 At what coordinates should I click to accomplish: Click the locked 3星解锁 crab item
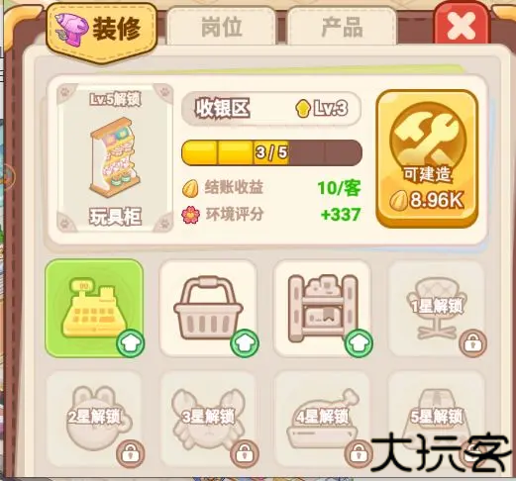pyautogui.click(x=208, y=419)
